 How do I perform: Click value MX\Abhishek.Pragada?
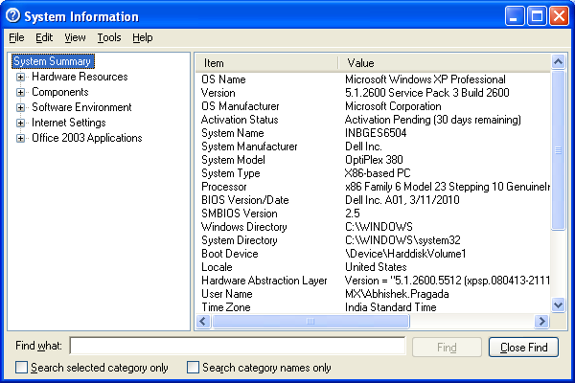point(397,294)
